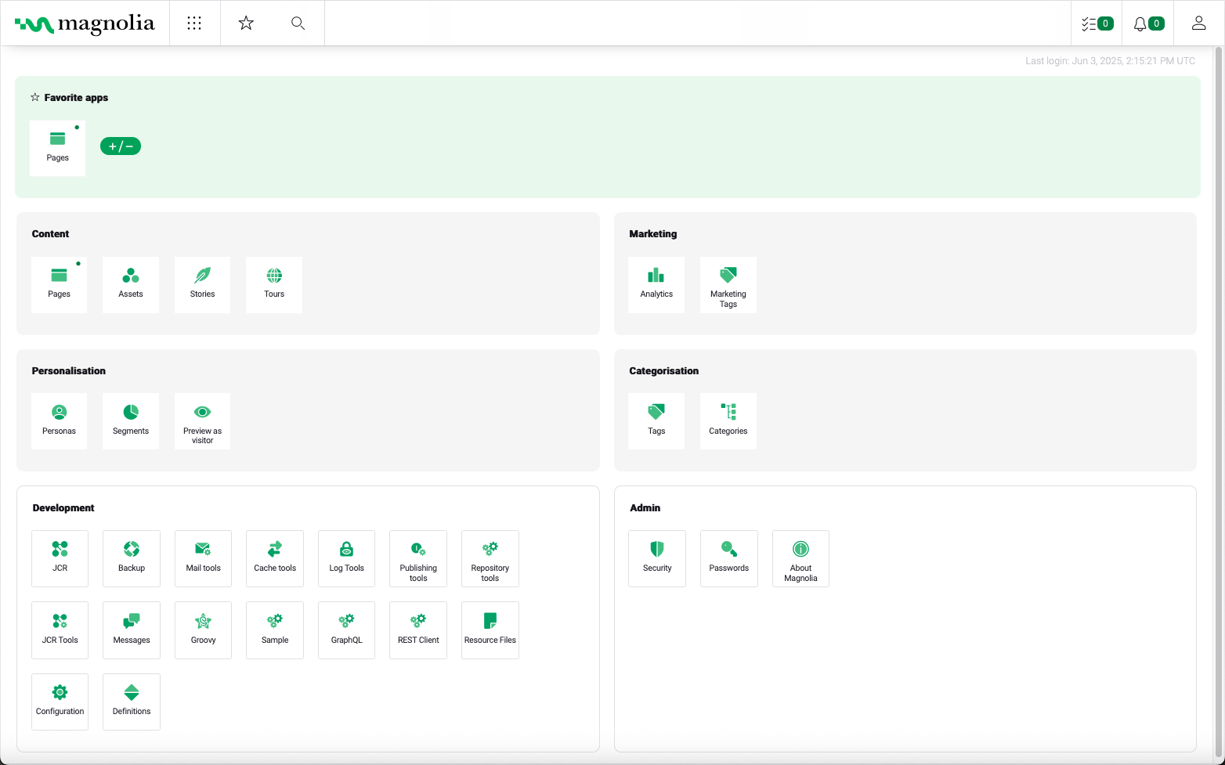The width and height of the screenshot is (1225, 765).
Task: Open the Stories app
Action: point(202,284)
